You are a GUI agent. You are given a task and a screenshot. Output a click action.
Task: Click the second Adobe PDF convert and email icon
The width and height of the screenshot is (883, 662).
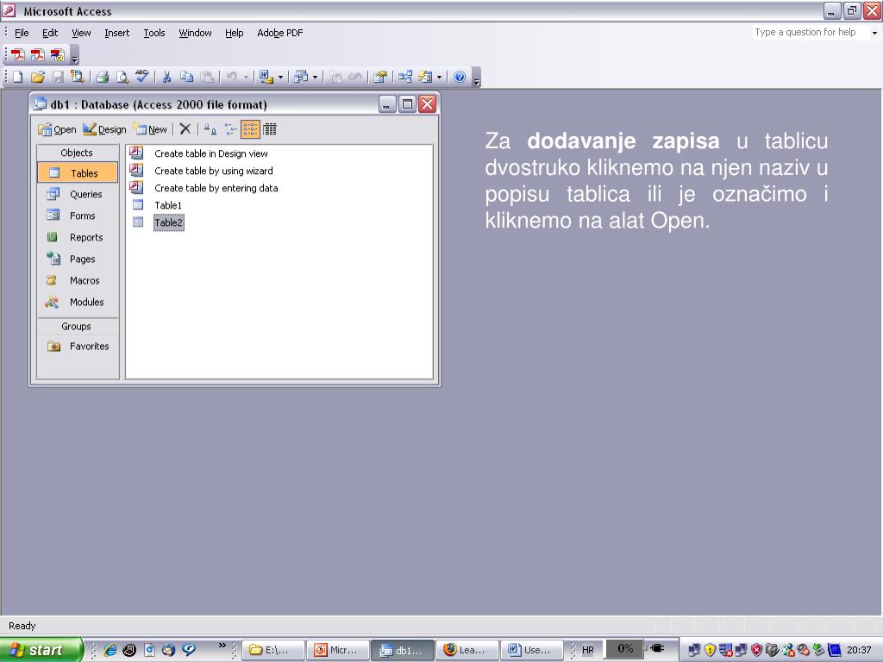(38, 54)
